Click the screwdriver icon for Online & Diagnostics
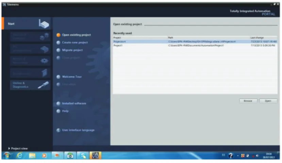Viewport: 282px width, 163px height. pos(43,85)
